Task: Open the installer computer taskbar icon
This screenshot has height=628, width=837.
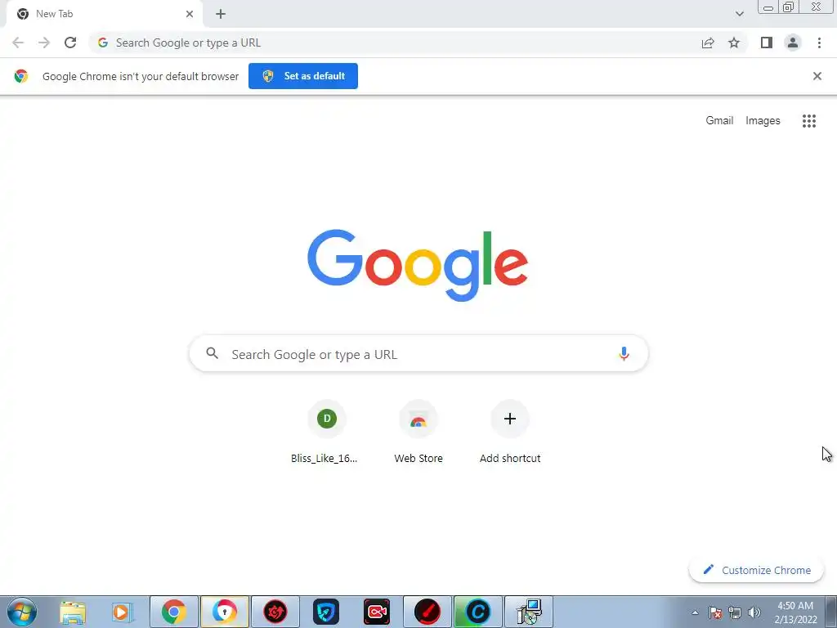Action: tap(529, 612)
